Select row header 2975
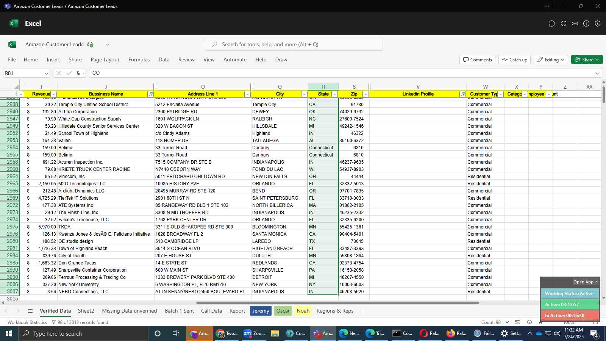Image resolution: width=606 pixels, height=341 pixels. click(x=12, y=227)
